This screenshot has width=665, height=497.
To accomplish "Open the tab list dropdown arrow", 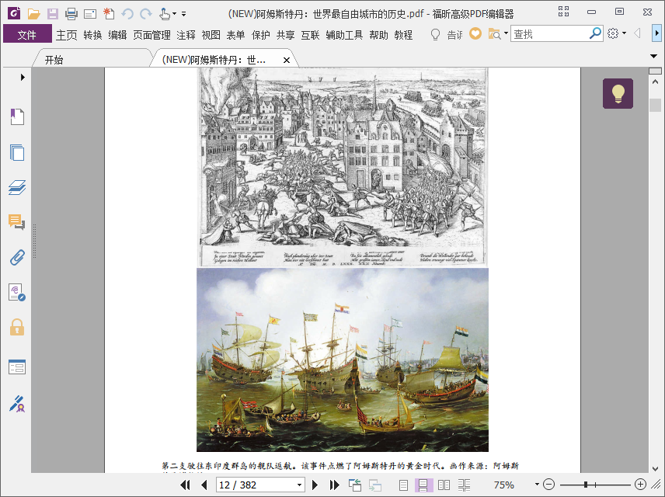I will point(653,56).
